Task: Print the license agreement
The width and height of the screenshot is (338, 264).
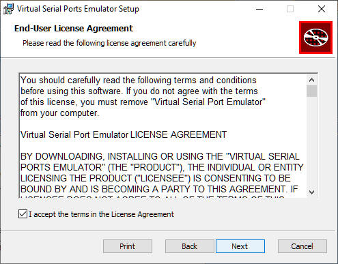Action: tap(128, 246)
